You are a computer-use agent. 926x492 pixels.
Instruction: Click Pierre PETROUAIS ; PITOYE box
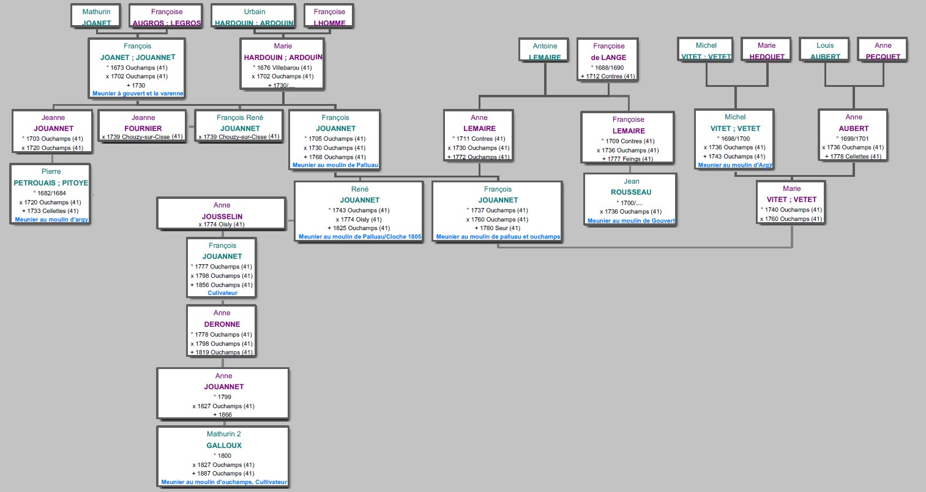click(x=51, y=193)
